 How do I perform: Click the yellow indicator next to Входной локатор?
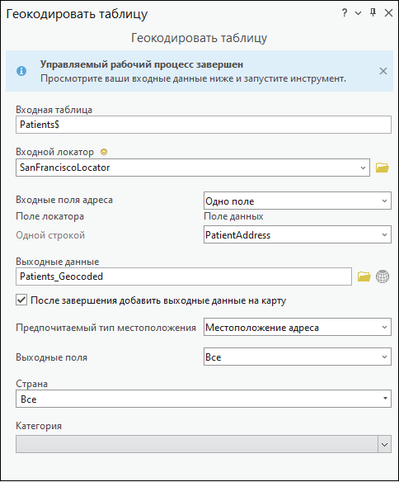click(x=104, y=152)
